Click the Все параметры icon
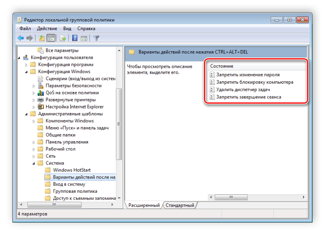Screen dimensions: 325x235 pyautogui.click(x=41, y=50)
